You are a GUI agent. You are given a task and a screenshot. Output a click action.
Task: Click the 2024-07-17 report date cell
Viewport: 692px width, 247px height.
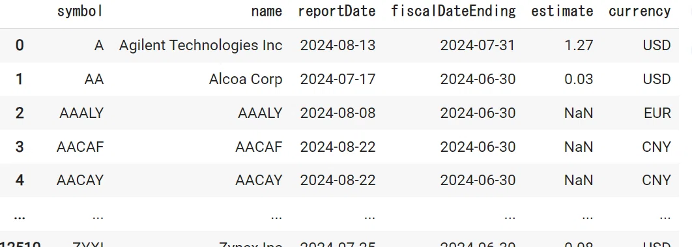pos(338,80)
